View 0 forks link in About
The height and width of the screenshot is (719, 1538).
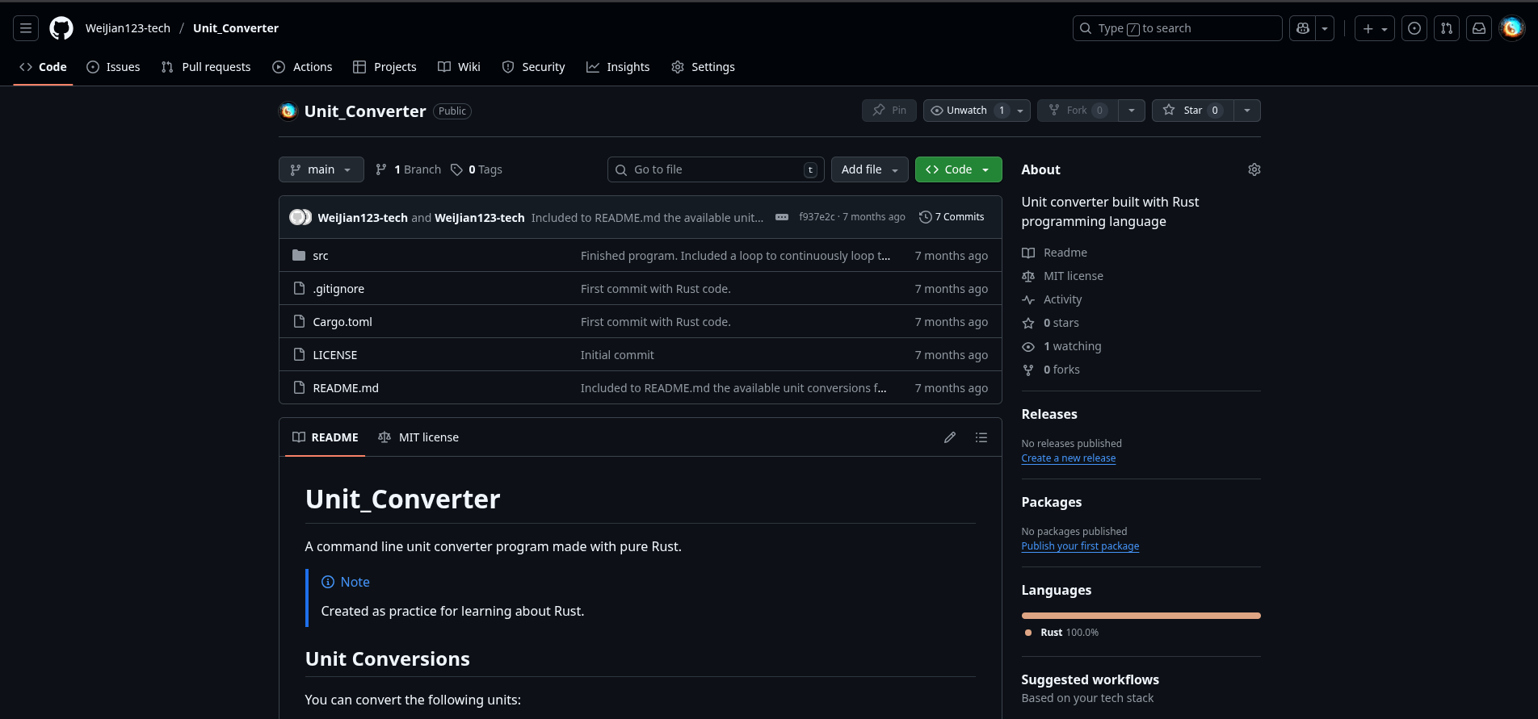click(x=1050, y=370)
